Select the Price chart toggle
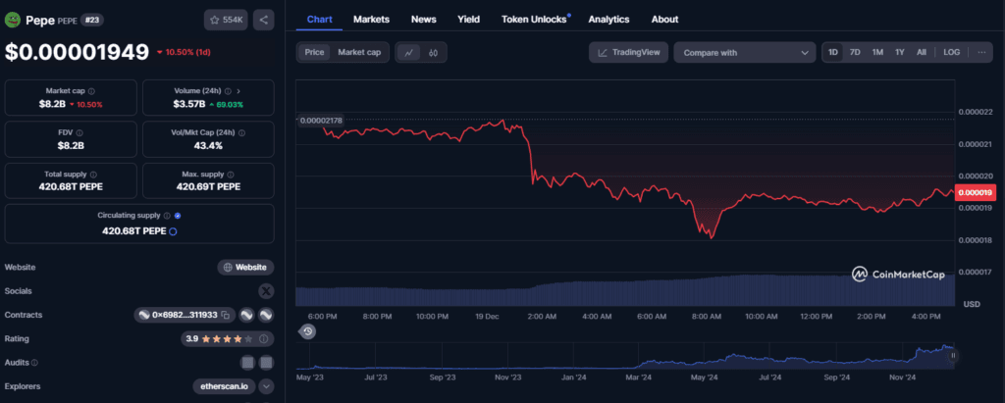Screen dimensions: 1005x403 coord(314,53)
